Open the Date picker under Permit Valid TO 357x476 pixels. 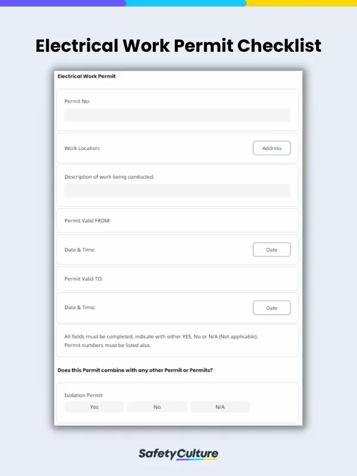point(271,308)
